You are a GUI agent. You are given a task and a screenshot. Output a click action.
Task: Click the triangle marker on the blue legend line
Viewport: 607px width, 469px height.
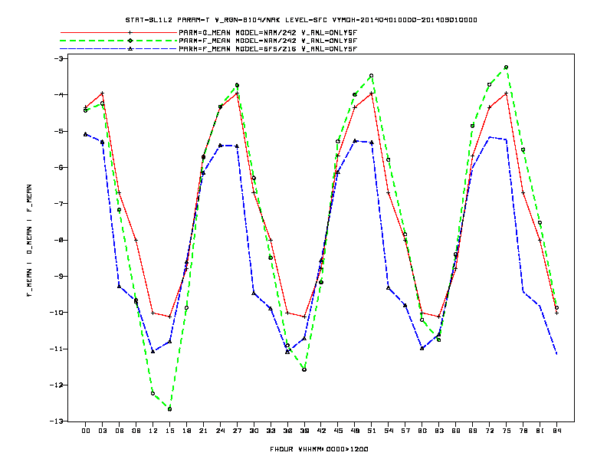[x=130, y=49]
